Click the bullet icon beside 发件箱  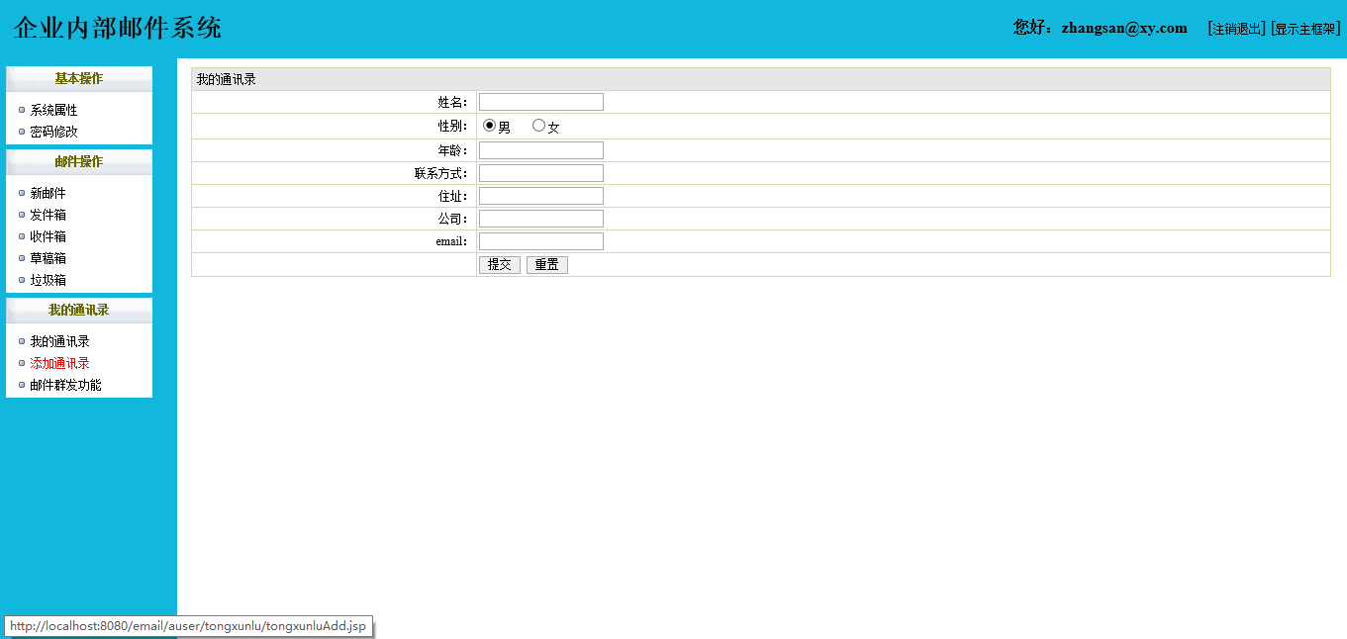pos(22,215)
